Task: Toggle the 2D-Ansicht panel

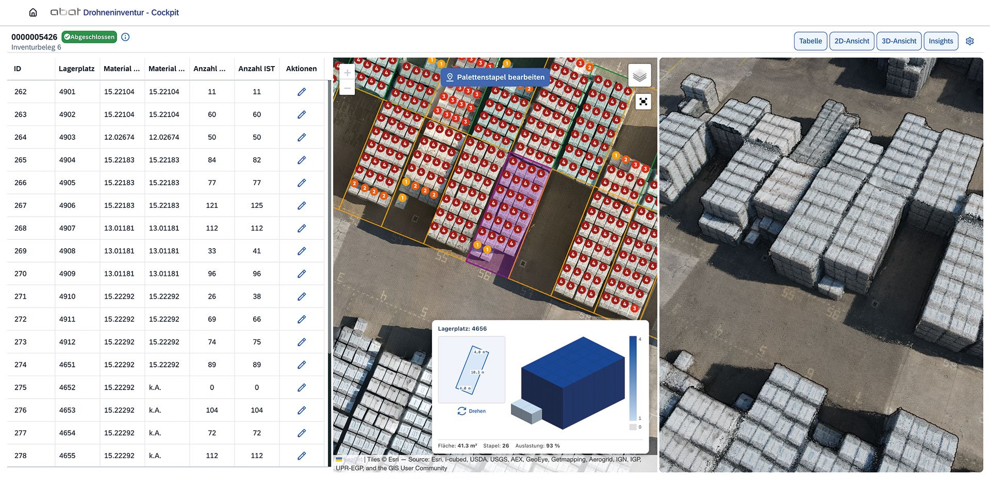Action: coord(852,41)
